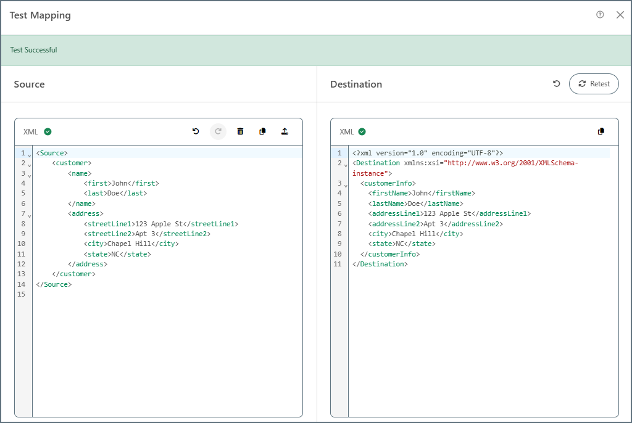Collapse the customer element in Source
632x423 pixels.
[29, 165]
